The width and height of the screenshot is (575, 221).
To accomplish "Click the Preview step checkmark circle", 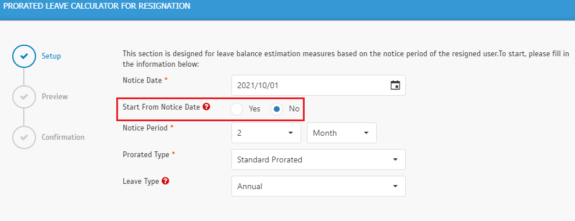I will pyautogui.click(x=24, y=97).
